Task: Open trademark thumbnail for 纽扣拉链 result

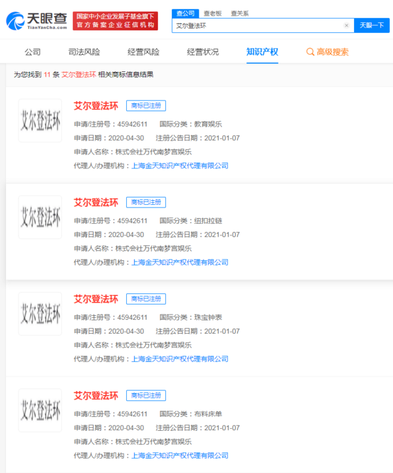Action: 40,217
